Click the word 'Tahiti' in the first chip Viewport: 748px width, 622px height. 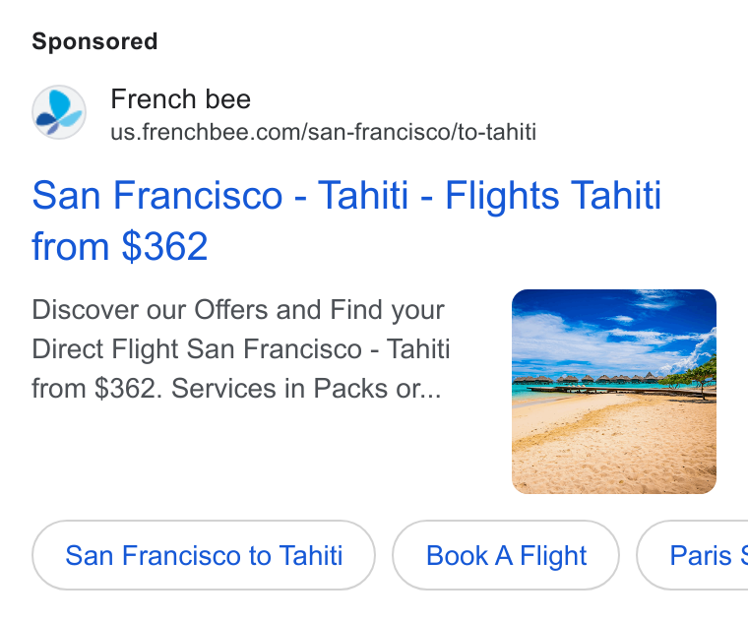[x=311, y=555]
